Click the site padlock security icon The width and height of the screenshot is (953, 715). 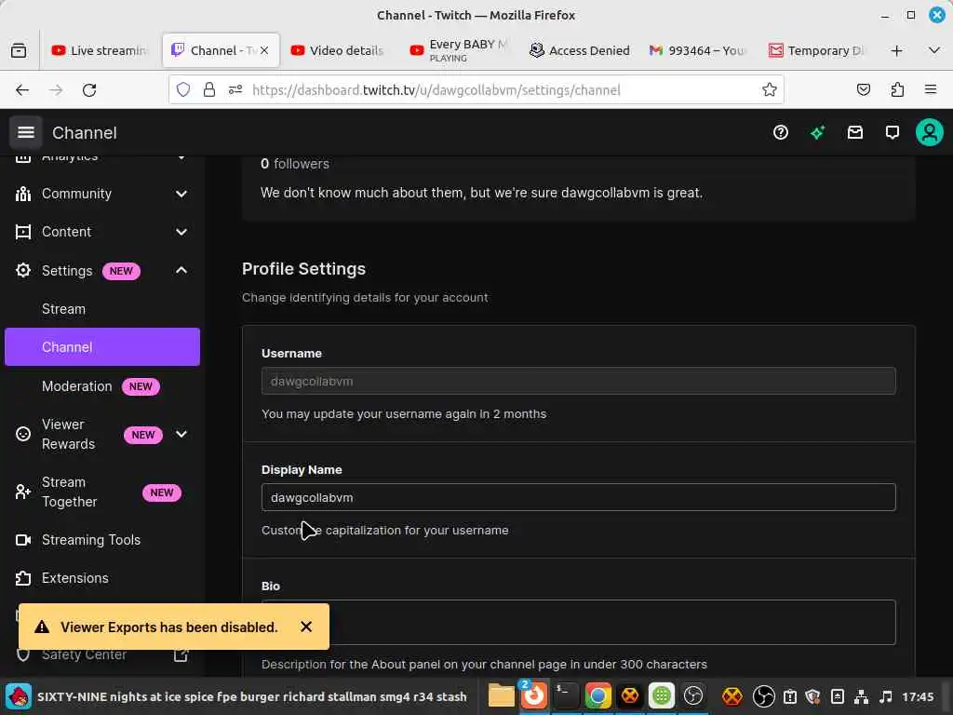click(x=209, y=90)
